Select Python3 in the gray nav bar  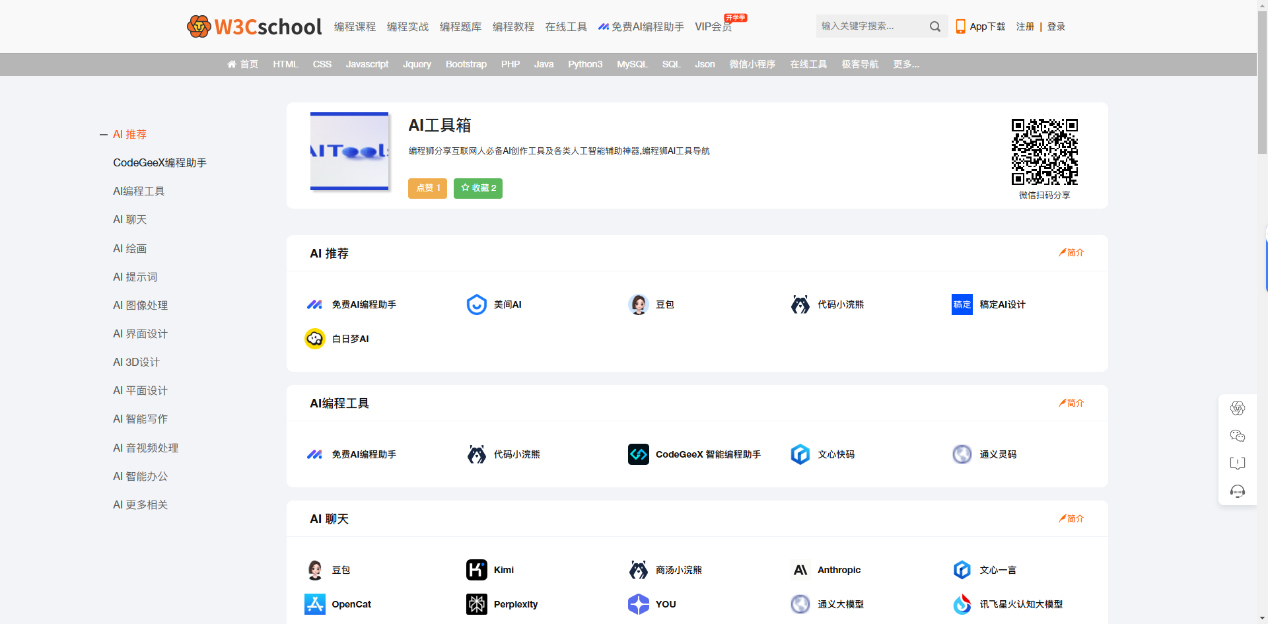585,64
